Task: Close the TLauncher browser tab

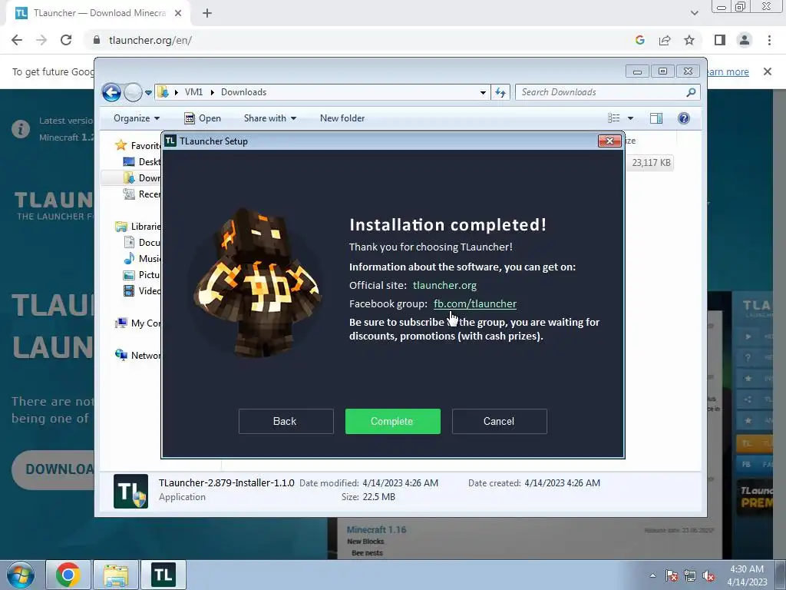Action: [178, 13]
